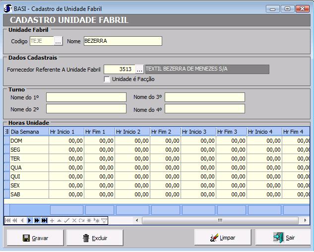Click the horizontal scrollbar right arrow
314x252 pixels.
pyautogui.click(x=306, y=220)
